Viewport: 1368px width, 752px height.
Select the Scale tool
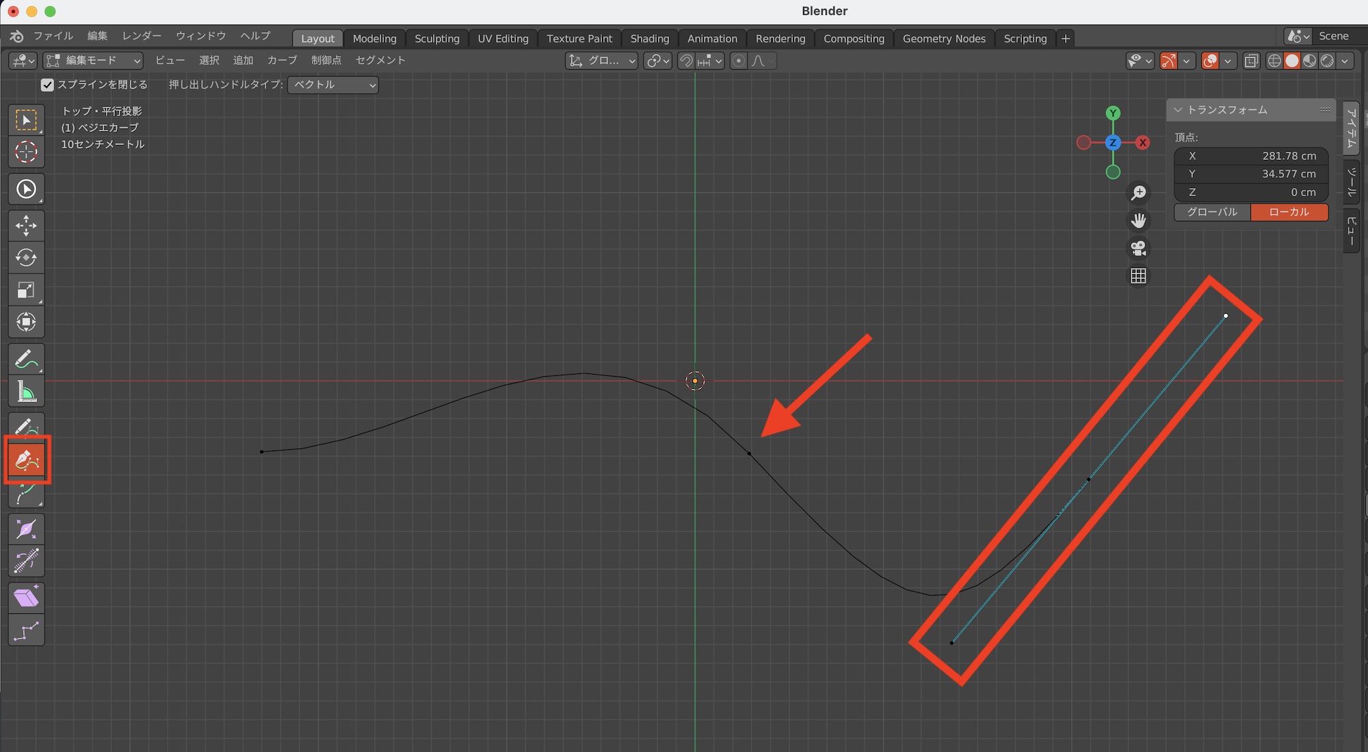tap(26, 290)
